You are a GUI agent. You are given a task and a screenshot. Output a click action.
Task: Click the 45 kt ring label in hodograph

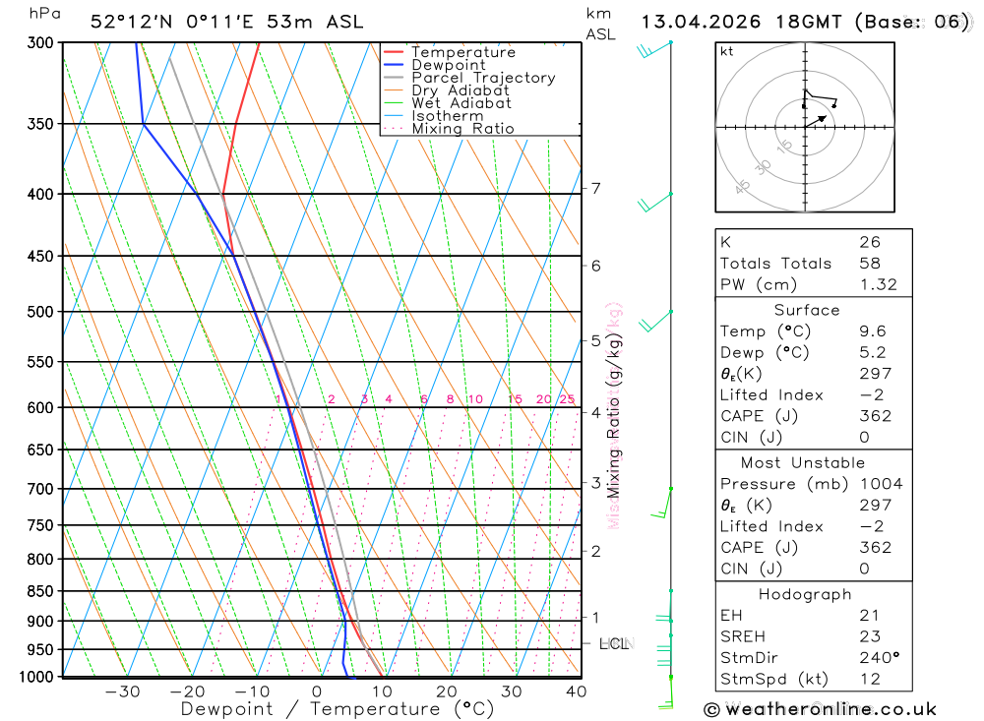pyautogui.click(x=742, y=186)
